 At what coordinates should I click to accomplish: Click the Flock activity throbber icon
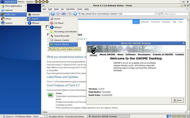(x=187, y=9)
